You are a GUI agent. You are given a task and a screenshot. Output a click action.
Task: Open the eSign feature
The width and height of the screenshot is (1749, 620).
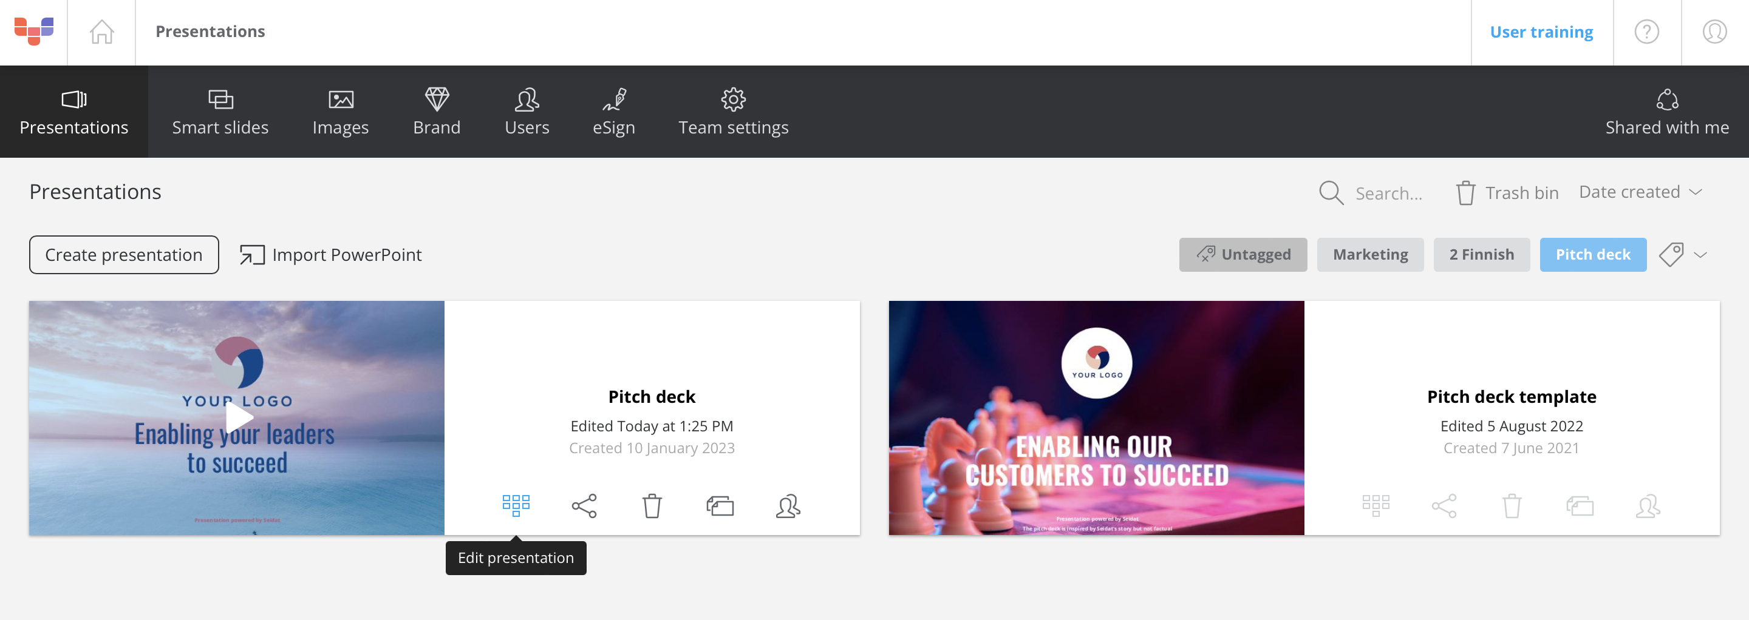613,112
